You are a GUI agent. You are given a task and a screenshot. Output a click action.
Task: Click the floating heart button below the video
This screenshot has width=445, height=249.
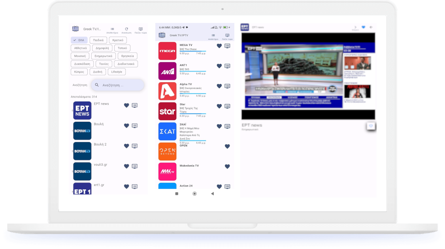coord(371,126)
